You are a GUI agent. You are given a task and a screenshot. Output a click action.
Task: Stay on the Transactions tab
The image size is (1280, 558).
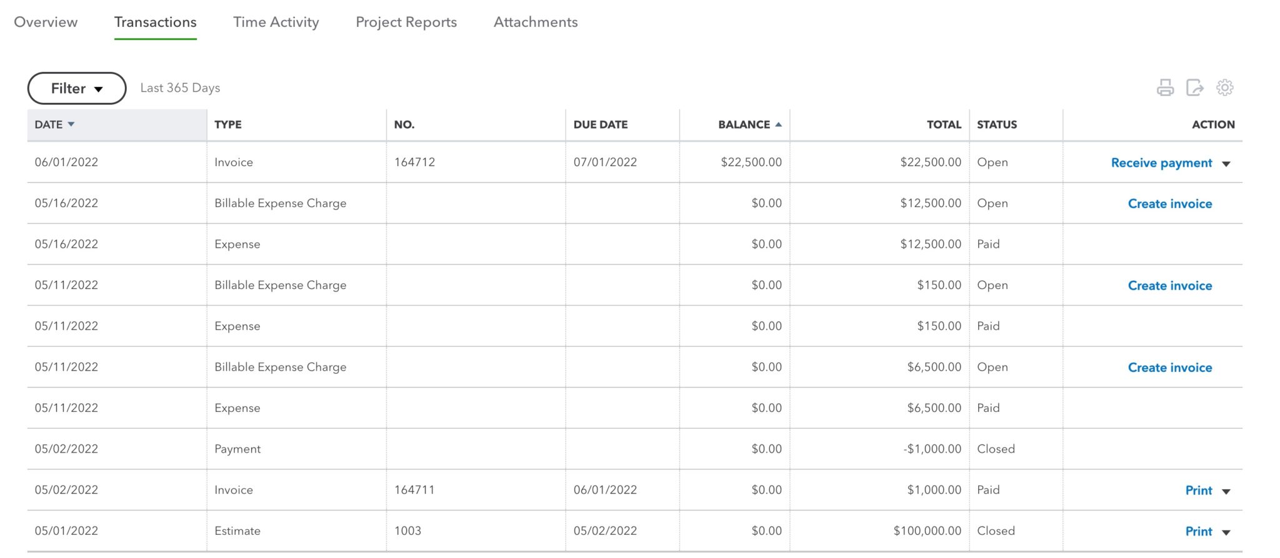pos(155,22)
